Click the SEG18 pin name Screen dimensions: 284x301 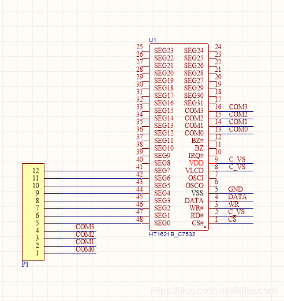[x=164, y=88]
